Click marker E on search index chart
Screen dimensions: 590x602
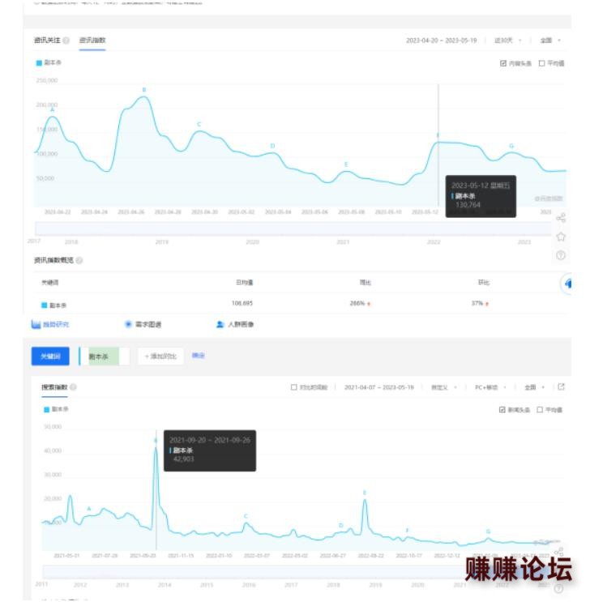[x=365, y=493]
